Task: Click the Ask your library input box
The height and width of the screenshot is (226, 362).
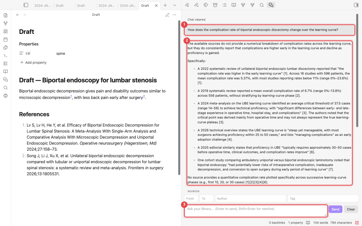Action: [256, 211]
